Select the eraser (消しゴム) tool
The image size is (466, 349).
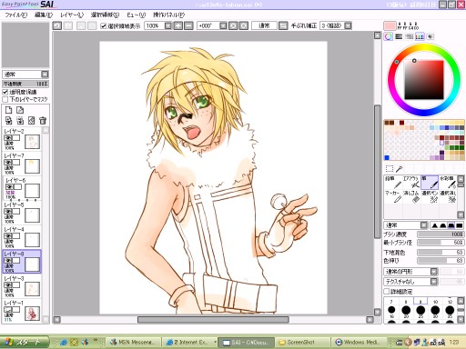pos(411,196)
